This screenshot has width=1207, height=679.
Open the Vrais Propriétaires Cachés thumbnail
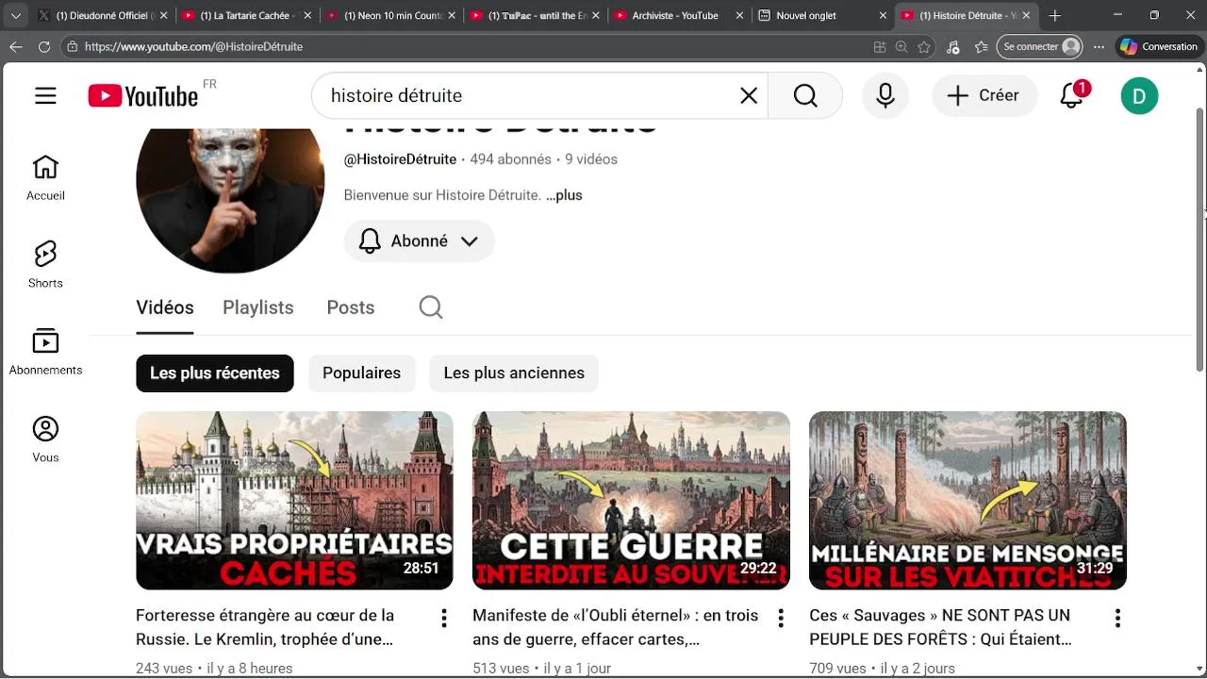[294, 501]
